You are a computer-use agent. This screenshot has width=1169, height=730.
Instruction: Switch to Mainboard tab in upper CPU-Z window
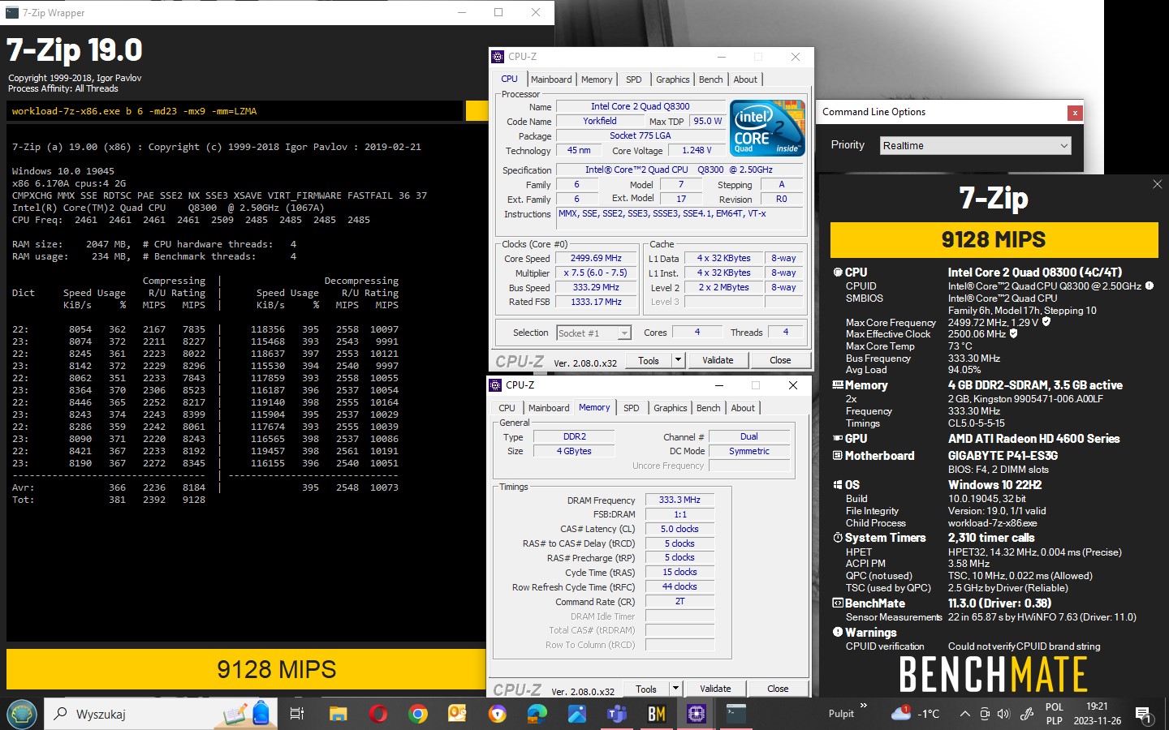pos(551,79)
